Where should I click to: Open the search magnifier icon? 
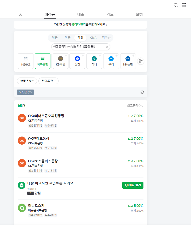[x=176, y=5]
